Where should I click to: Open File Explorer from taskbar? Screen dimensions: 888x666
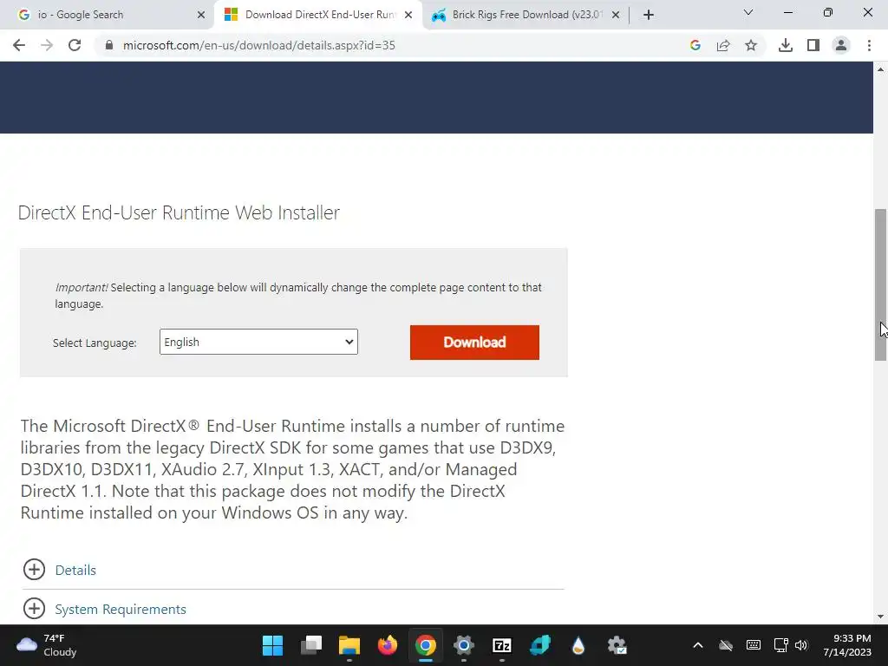pos(349,645)
